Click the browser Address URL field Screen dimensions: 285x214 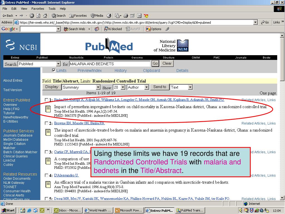136,22
